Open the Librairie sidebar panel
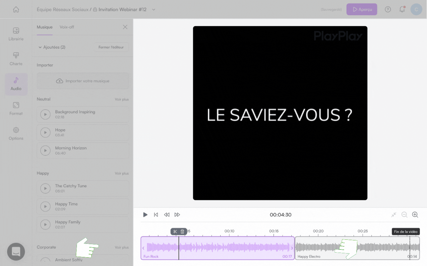The image size is (427, 266). 16,34
